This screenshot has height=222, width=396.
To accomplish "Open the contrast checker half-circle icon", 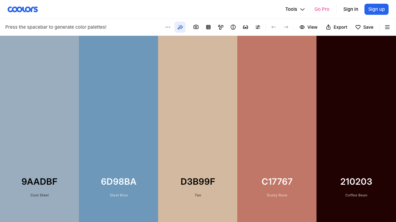I will [233, 27].
